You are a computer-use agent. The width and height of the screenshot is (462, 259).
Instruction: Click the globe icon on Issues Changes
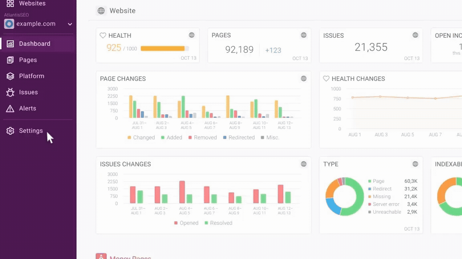(304, 164)
